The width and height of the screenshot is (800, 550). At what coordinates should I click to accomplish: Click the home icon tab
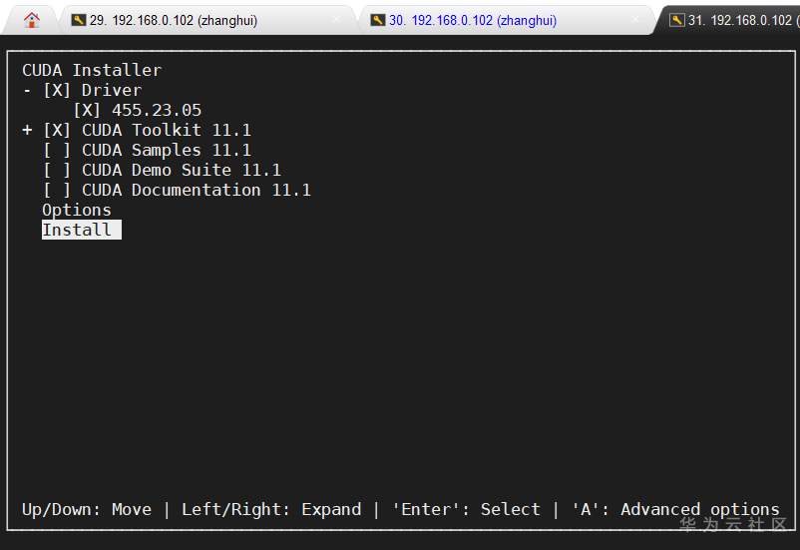point(32,20)
